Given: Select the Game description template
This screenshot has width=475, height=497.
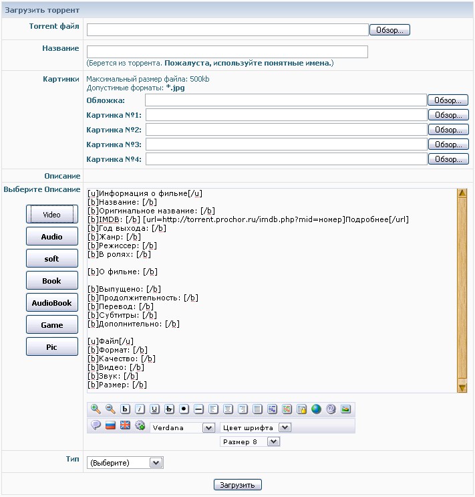Looking at the screenshot, I should (x=52, y=324).
